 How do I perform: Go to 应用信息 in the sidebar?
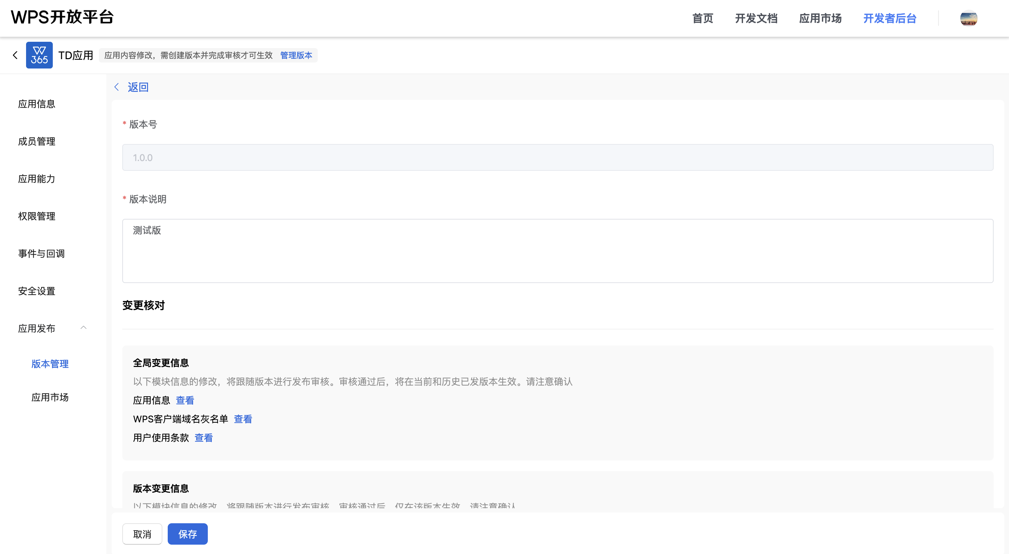(36, 104)
